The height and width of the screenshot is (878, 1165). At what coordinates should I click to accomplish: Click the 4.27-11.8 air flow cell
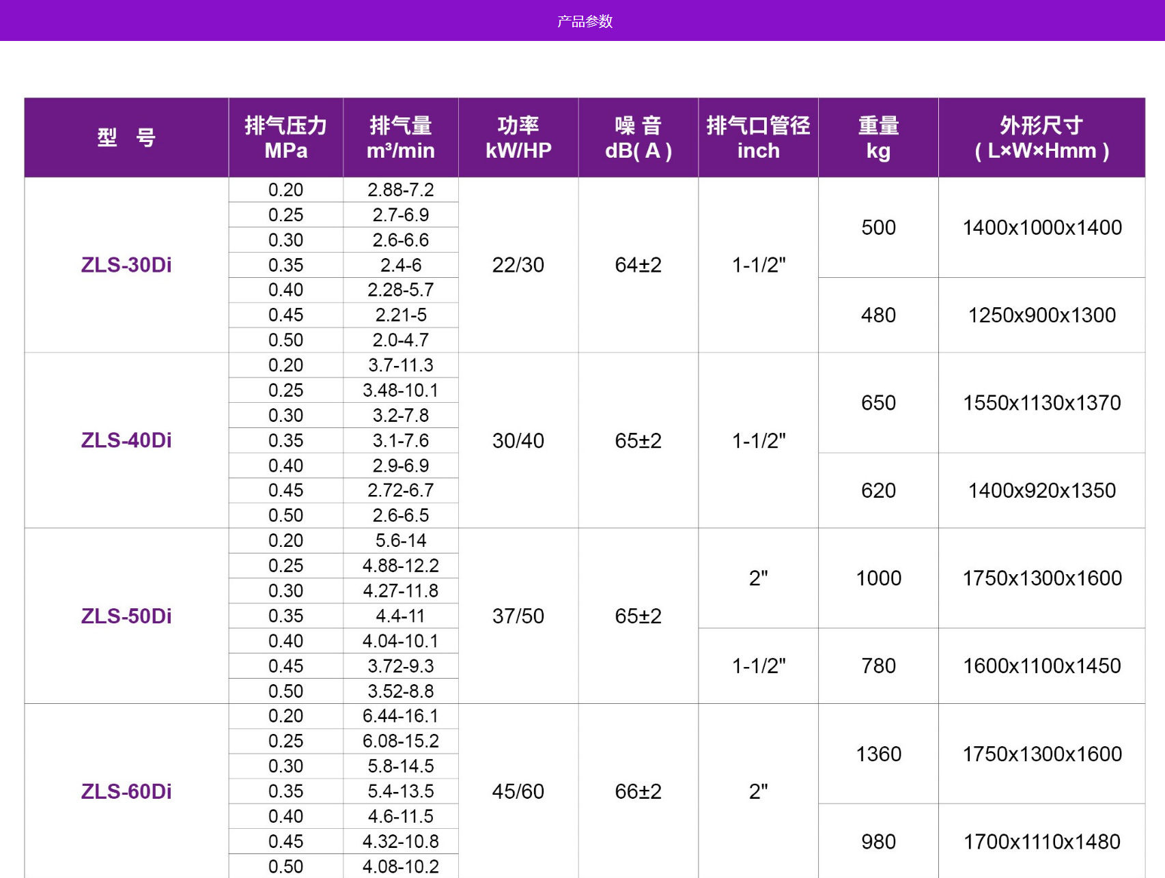point(401,591)
